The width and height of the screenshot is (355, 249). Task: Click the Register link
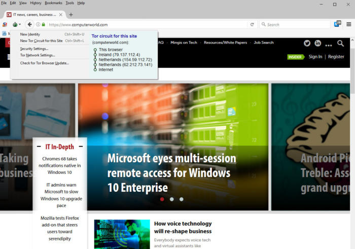pyautogui.click(x=336, y=57)
